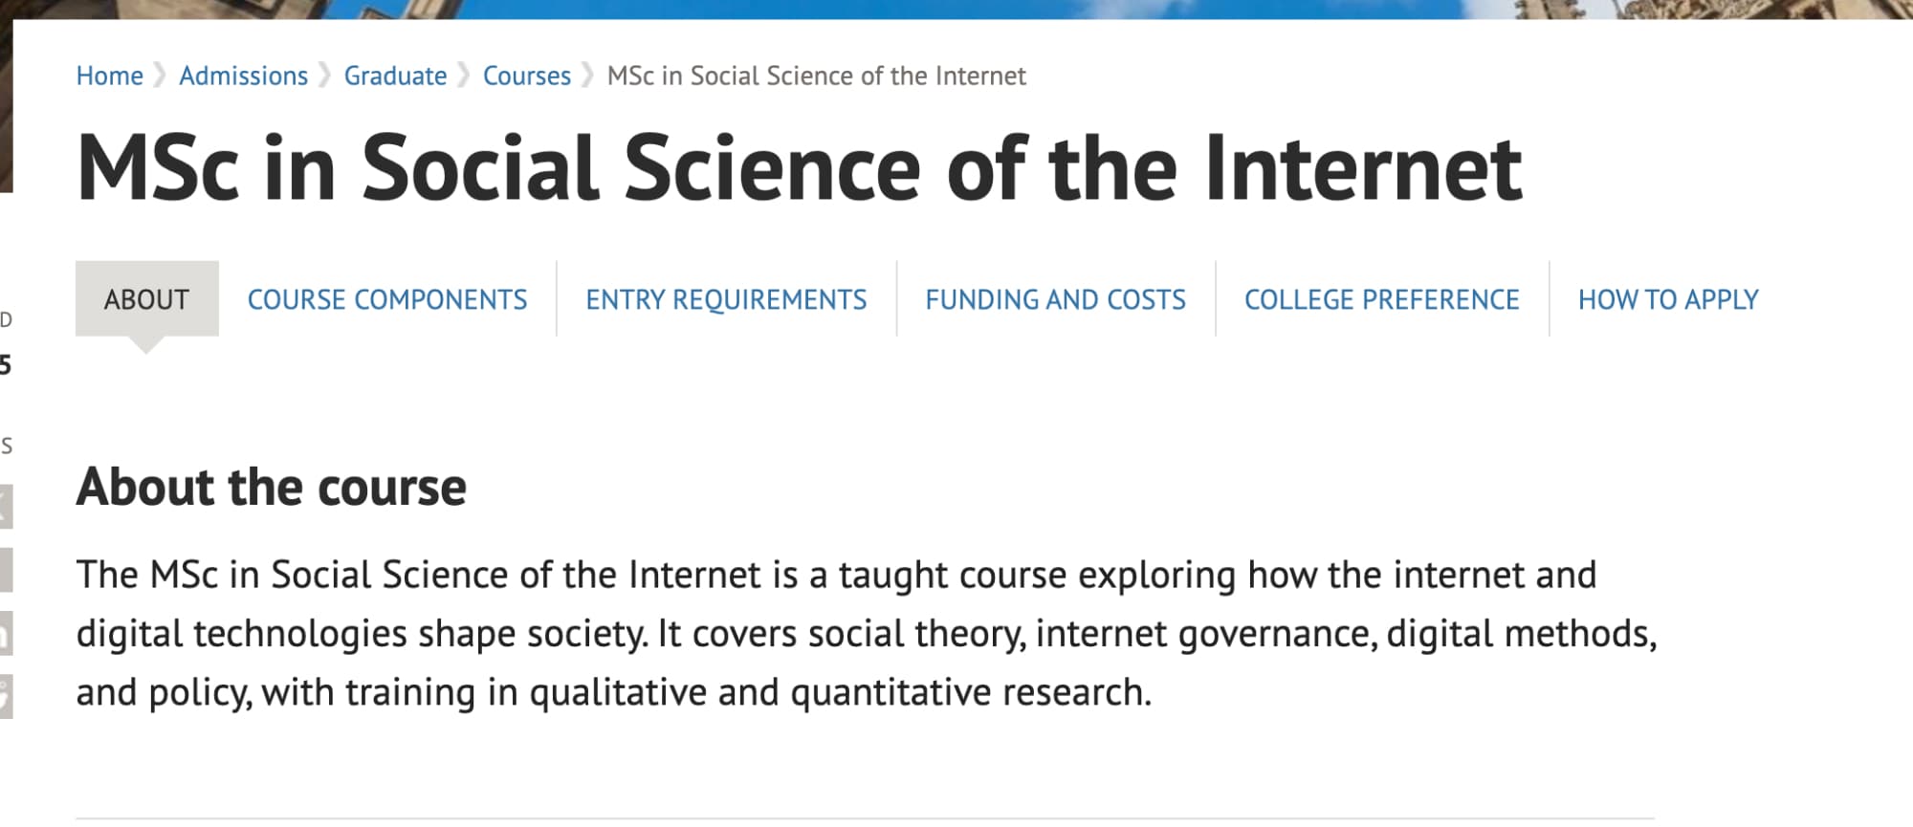Viewport: 1913px width, 827px height.
Task: Click the LinkedIn share icon
Action: click(x=5, y=633)
